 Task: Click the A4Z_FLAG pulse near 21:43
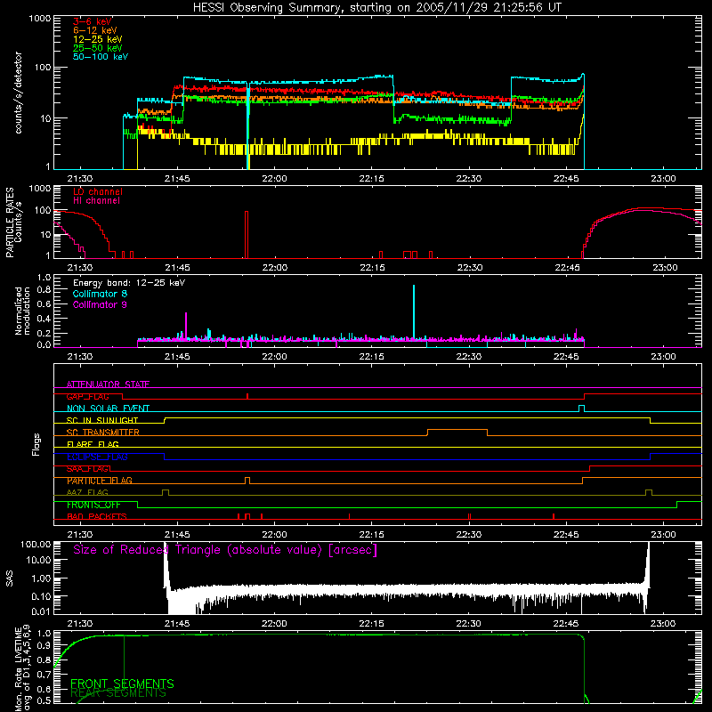click(166, 492)
